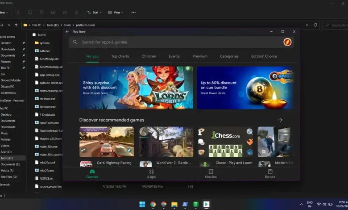This screenshot has width=348, height=210.
Task: Open Tools (D:) in the navigation pane
Action: [x=7, y=158]
